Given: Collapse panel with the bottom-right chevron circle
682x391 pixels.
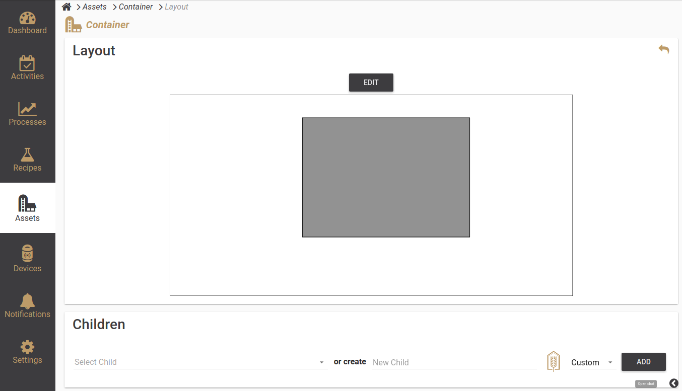Looking at the screenshot, I should (674, 383).
